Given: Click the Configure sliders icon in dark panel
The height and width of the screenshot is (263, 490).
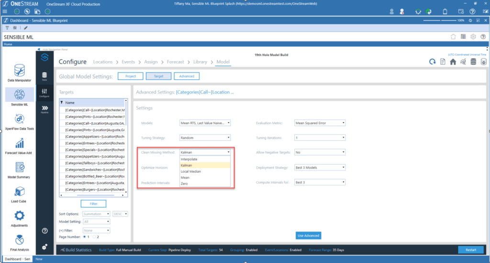Looking at the screenshot, I should click(x=45, y=93).
